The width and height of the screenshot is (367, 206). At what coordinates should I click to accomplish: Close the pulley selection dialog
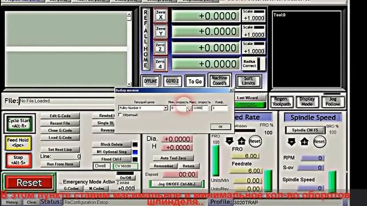[x=231, y=90]
